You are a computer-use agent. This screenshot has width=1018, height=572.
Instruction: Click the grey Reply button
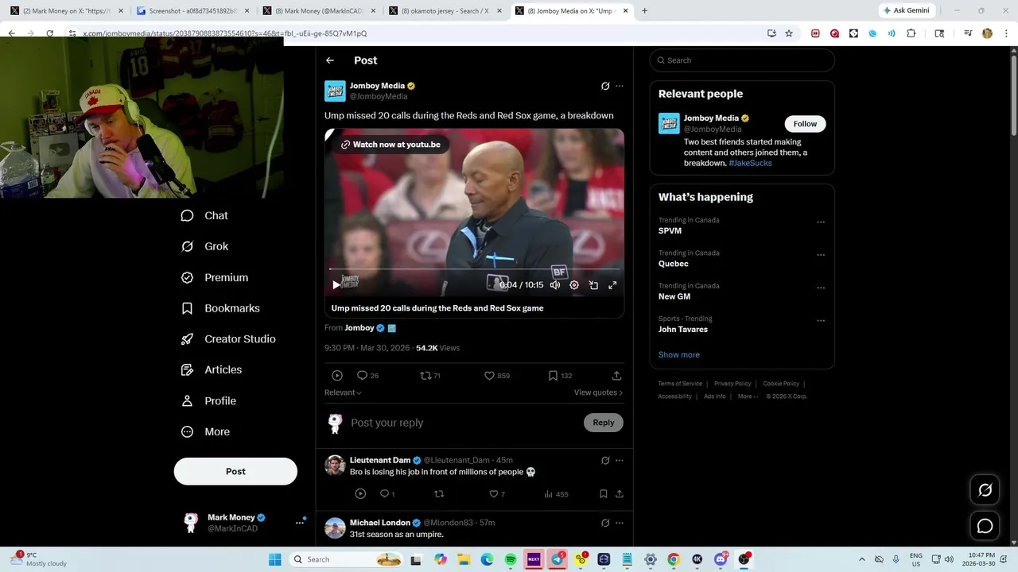[604, 423]
